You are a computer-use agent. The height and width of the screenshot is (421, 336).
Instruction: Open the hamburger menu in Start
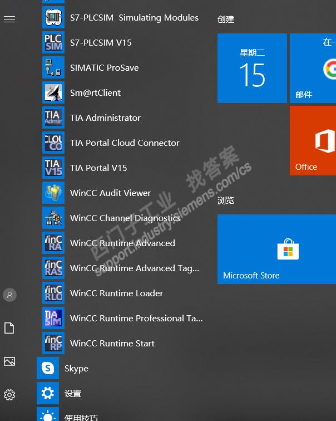click(9, 19)
